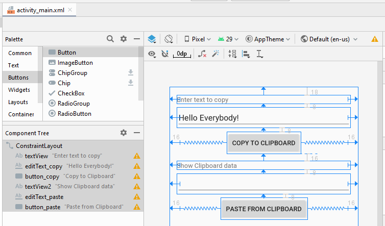
Task: Search the Palette with magnifier icon
Action: click(110, 39)
